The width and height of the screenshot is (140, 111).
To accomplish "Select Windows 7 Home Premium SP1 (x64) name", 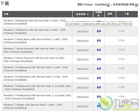I will 35,50.
